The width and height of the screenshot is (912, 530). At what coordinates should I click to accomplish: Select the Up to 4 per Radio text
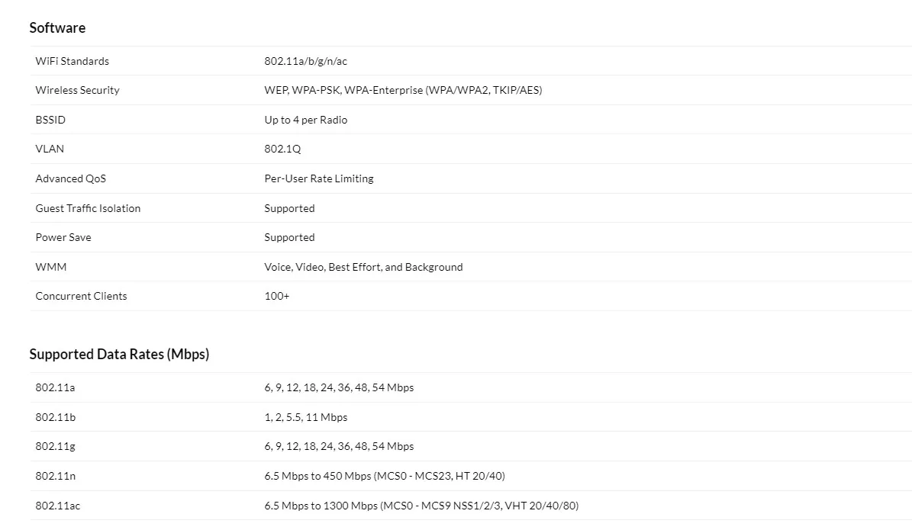coord(305,120)
